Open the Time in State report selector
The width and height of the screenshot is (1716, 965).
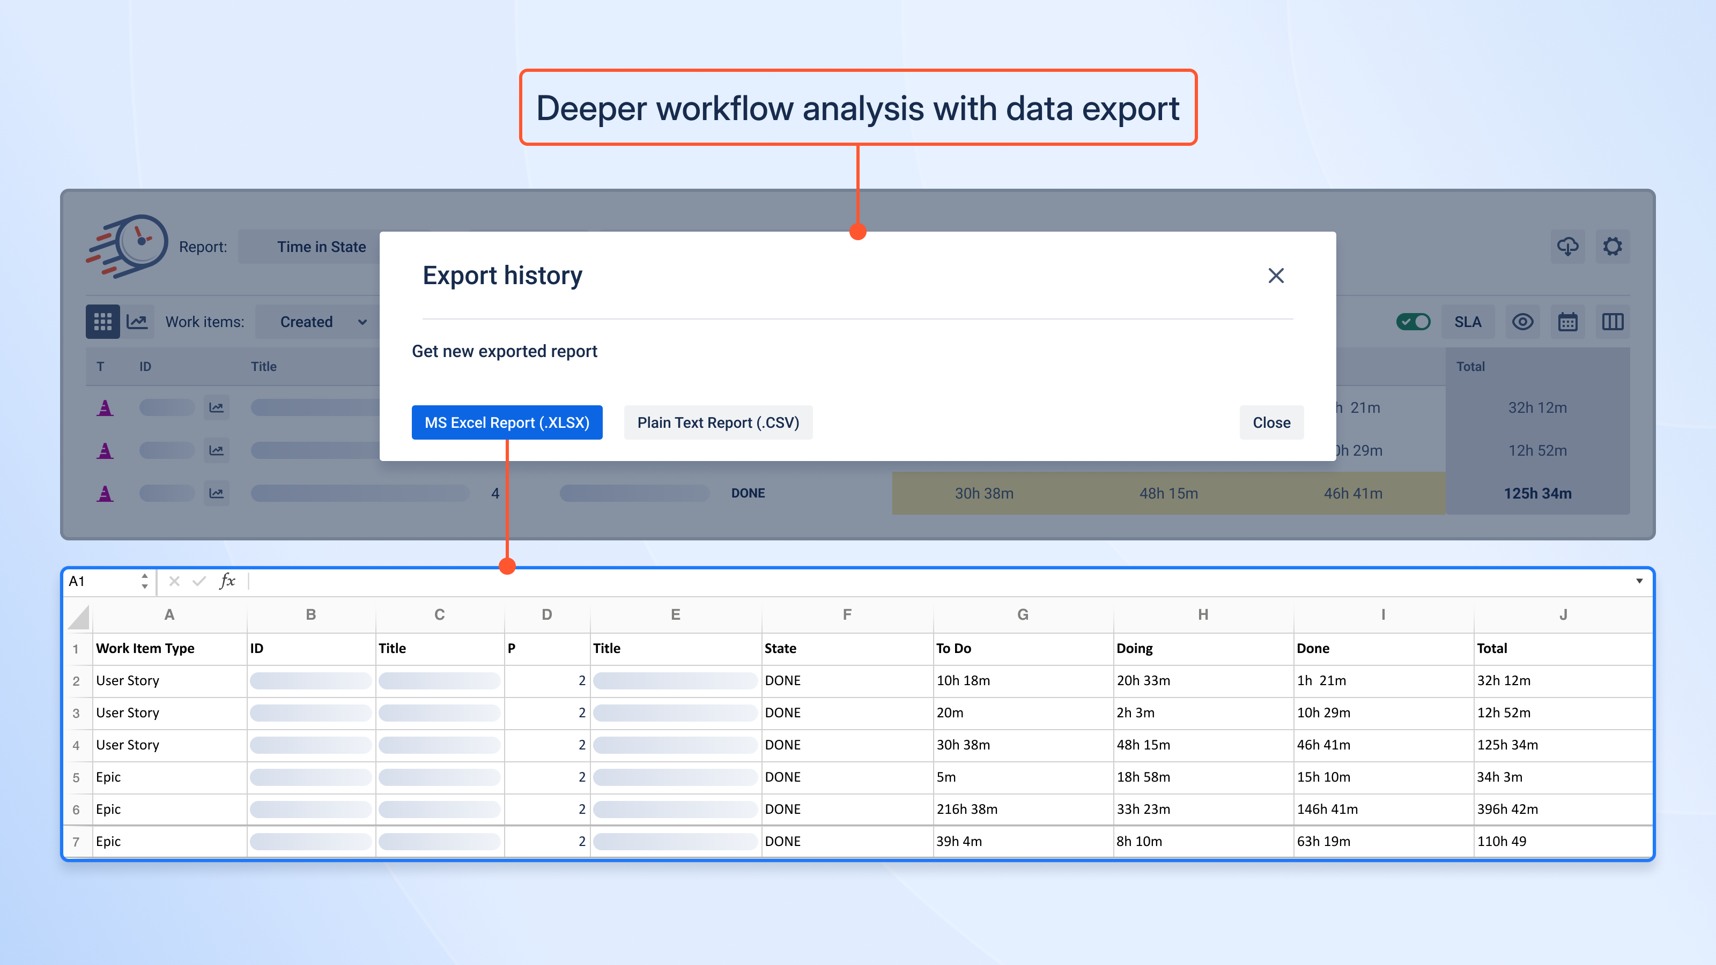(x=322, y=247)
